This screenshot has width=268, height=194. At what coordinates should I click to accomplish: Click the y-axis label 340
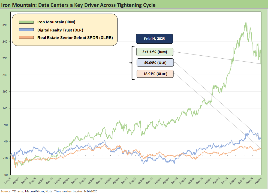pyautogui.click(x=5, y=42)
